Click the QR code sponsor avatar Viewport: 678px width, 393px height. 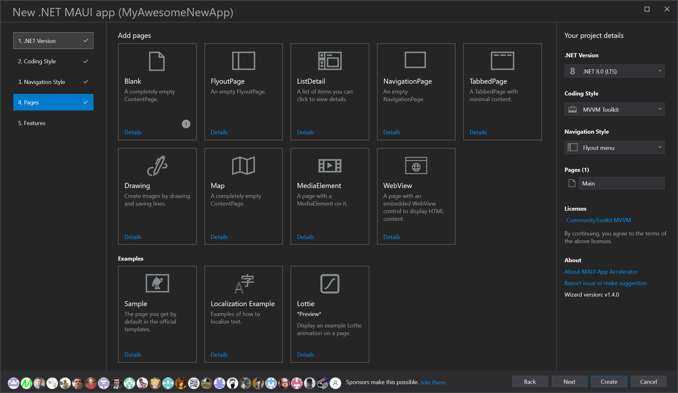tap(194, 383)
